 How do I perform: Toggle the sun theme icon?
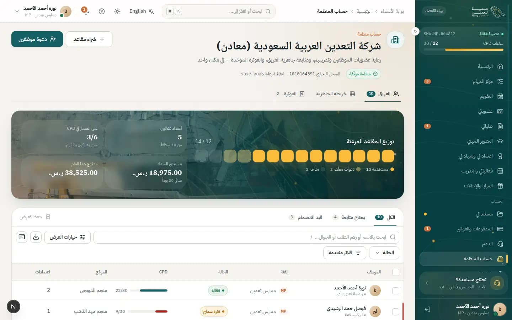[117, 11]
